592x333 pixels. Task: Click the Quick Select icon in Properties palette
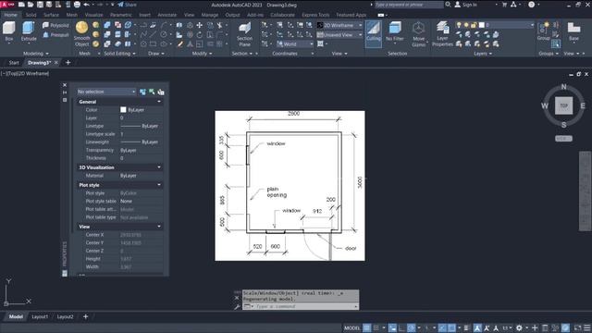tap(161, 92)
